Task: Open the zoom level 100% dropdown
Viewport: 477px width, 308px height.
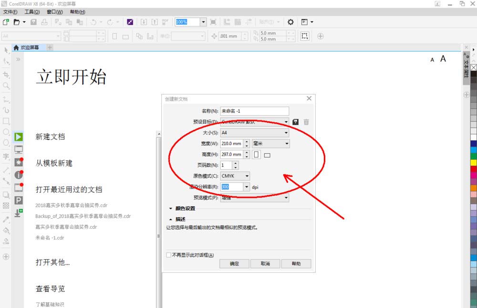Action: 204,22
